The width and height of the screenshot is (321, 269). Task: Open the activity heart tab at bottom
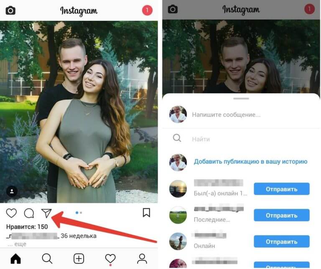pos(110,259)
